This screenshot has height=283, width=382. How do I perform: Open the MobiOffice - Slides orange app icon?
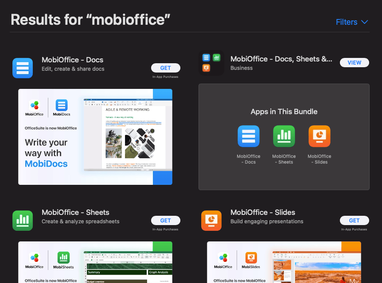211,221
